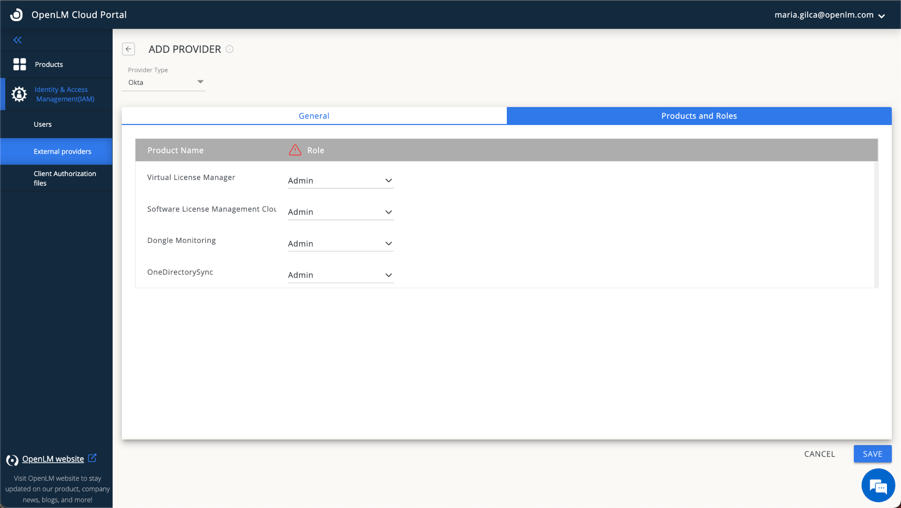Click the Cancel button
The height and width of the screenshot is (508, 901).
819,454
